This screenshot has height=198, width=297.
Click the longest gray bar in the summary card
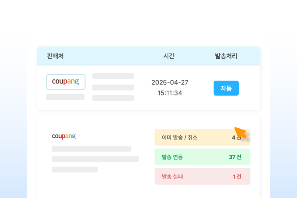click(x=95, y=159)
